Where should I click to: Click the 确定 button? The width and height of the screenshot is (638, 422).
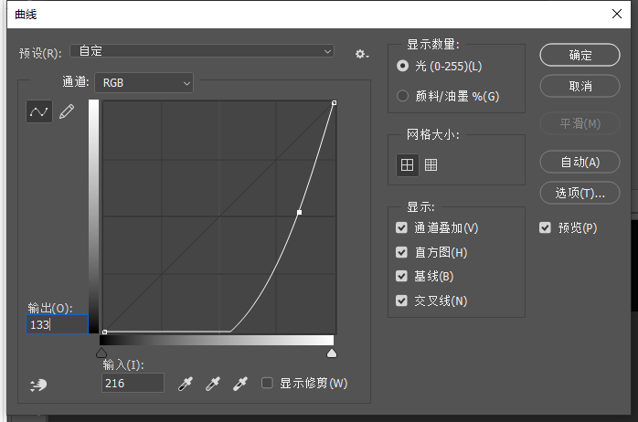pos(580,55)
